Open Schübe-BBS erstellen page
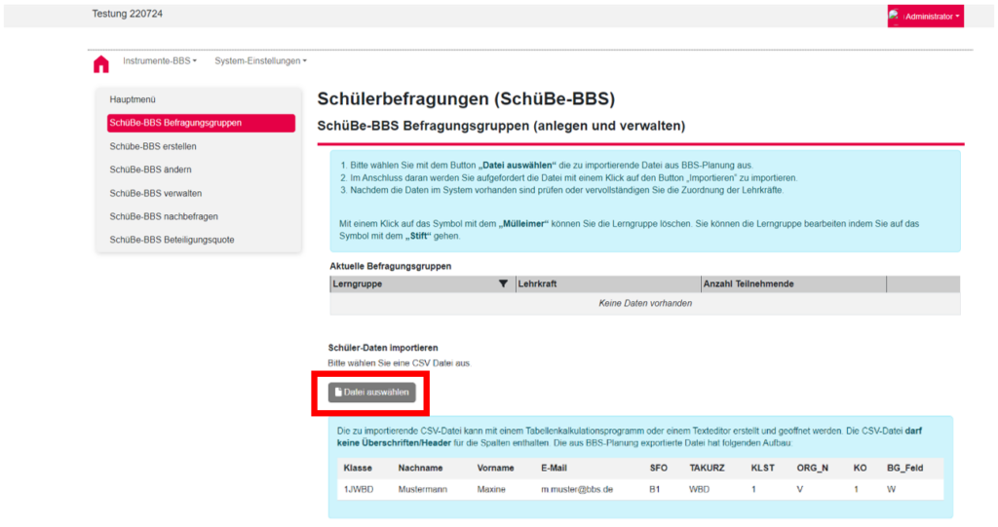 click(x=153, y=146)
